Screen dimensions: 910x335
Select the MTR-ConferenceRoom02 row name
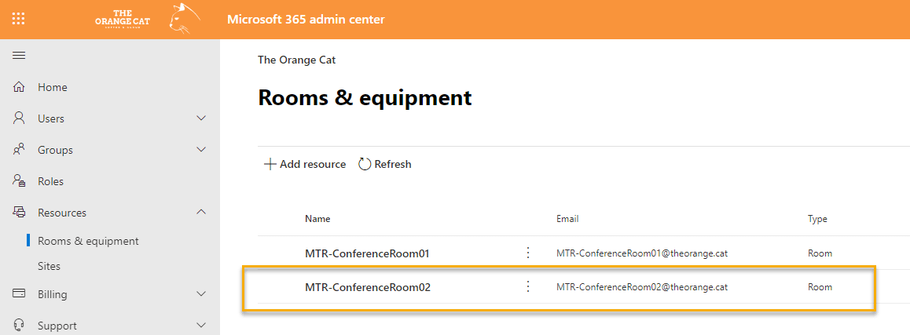368,287
